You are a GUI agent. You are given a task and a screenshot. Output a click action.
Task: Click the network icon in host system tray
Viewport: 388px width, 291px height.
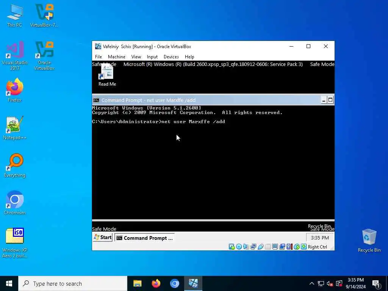[x=321, y=283]
